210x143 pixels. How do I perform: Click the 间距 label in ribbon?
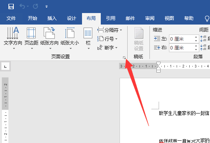[204, 30]
